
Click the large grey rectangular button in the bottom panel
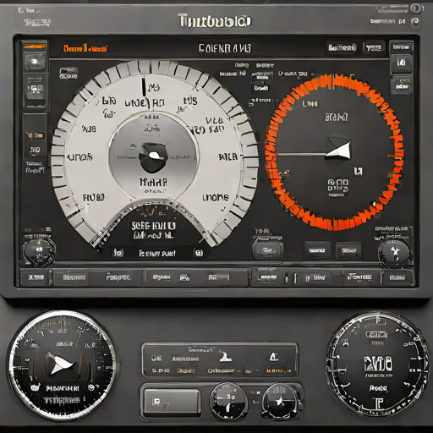(172, 402)
